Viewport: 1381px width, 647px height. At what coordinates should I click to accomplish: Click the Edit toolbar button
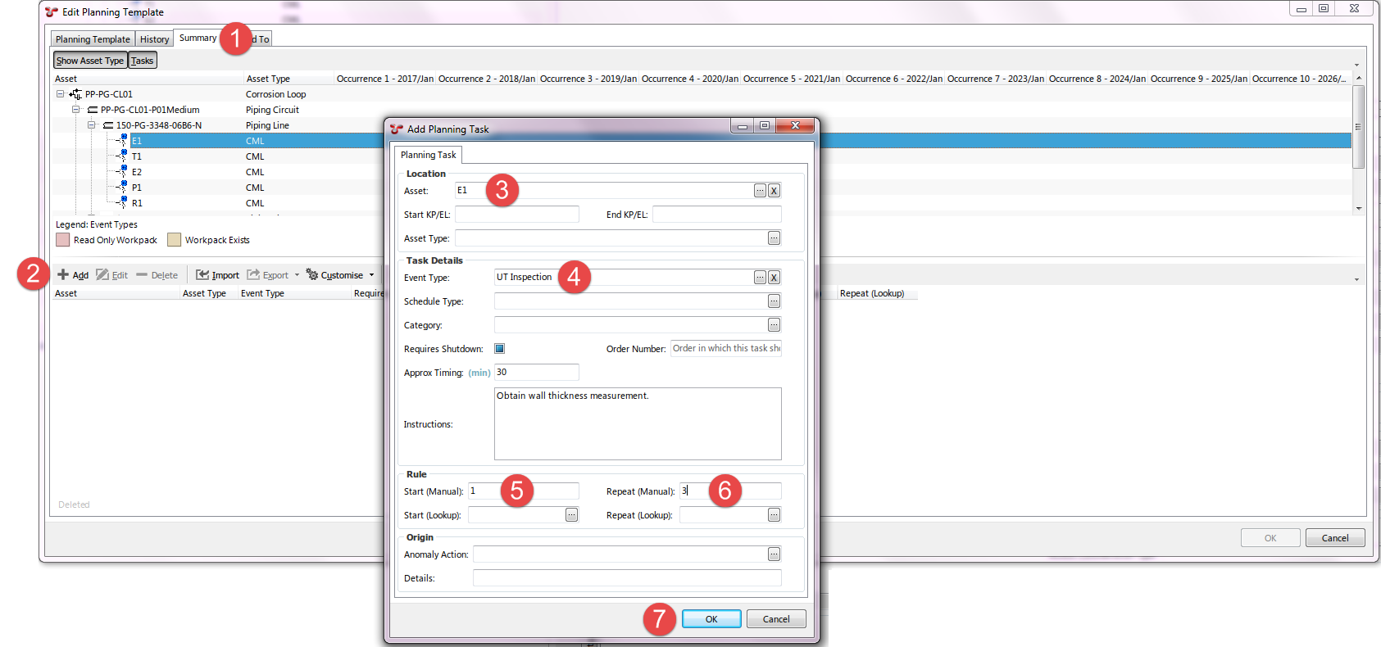[x=112, y=275]
